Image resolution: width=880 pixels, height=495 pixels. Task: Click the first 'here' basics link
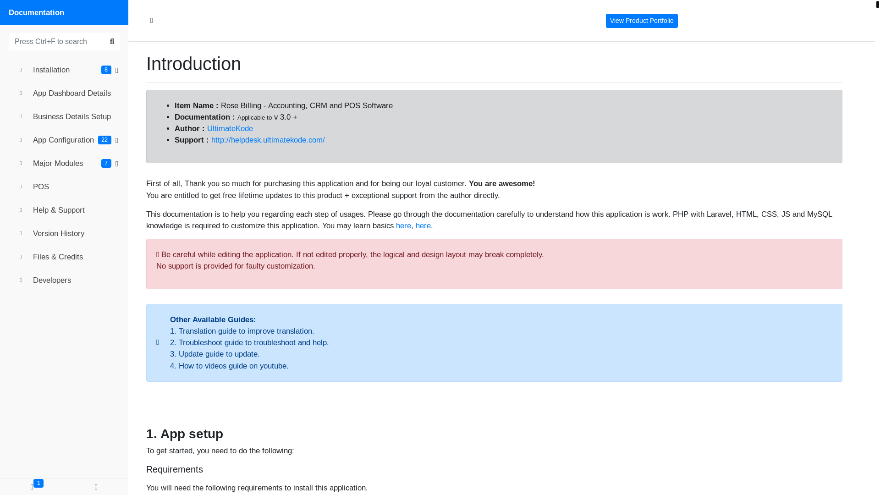coord(403,226)
